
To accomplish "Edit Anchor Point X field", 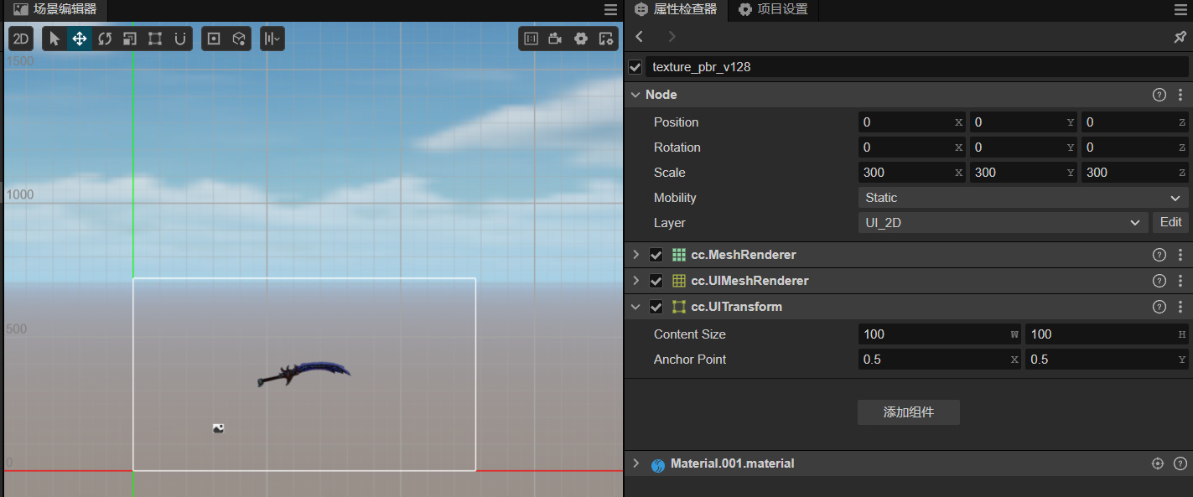I will (x=940, y=360).
